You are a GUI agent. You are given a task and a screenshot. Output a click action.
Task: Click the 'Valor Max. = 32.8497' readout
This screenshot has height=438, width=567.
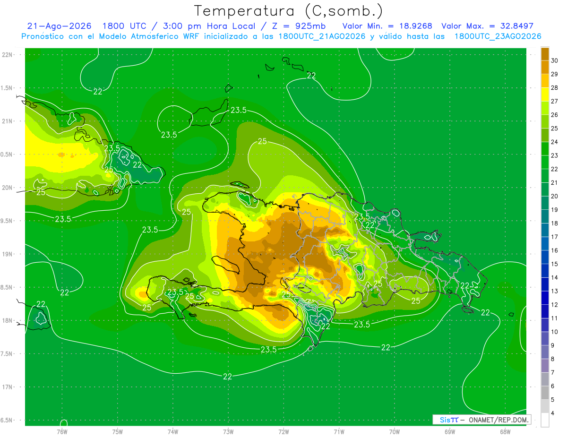(x=487, y=26)
